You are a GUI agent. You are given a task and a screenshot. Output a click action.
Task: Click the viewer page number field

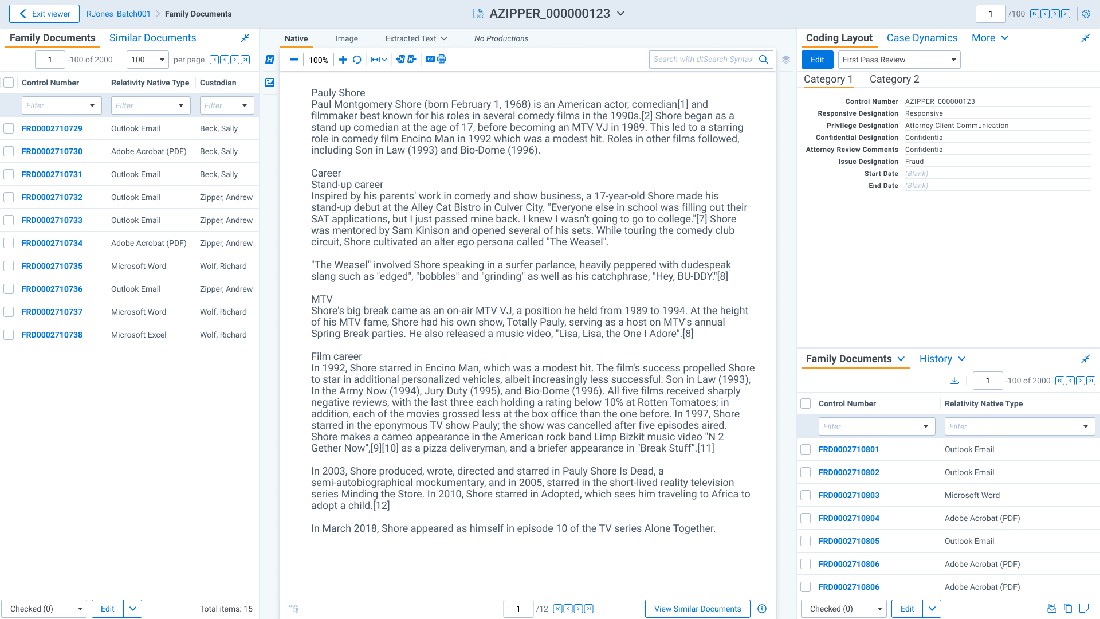(518, 609)
